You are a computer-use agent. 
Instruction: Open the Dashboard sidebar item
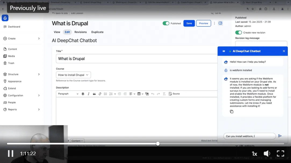(12, 27)
